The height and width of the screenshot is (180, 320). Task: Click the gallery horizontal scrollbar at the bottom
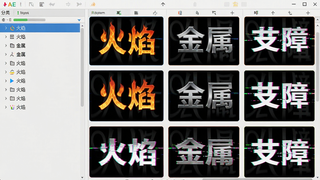(258, 179)
